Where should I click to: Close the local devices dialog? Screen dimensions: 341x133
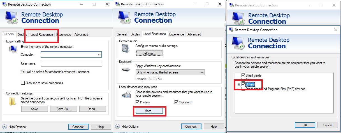336,30
